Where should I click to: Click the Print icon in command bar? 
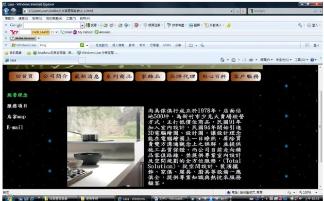pos(251,60)
